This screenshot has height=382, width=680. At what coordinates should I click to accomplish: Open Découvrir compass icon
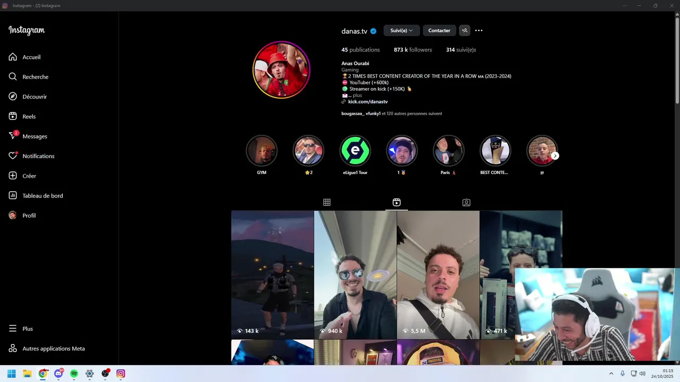click(x=13, y=97)
